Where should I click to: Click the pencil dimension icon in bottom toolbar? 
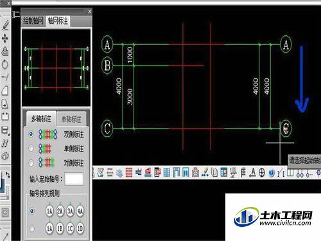coord(205,173)
